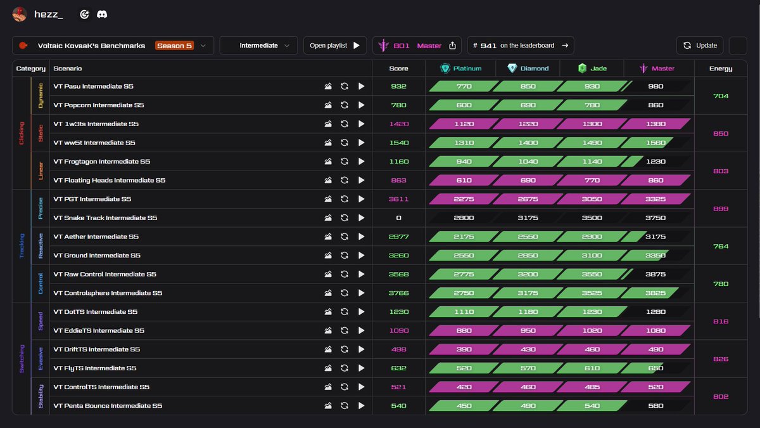The image size is (760, 428).
Task: Play VT Penta Bounce Intermediate S5 scenario
Action: pos(362,406)
